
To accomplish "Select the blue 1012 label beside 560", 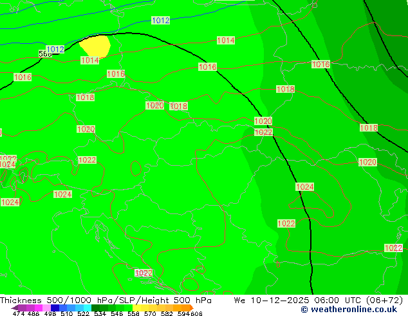I will (x=55, y=49).
